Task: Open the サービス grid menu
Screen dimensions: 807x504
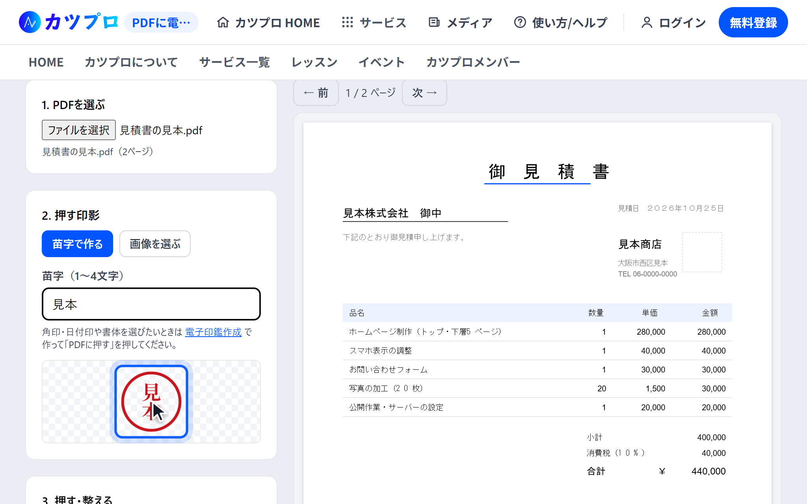Action: click(x=374, y=22)
